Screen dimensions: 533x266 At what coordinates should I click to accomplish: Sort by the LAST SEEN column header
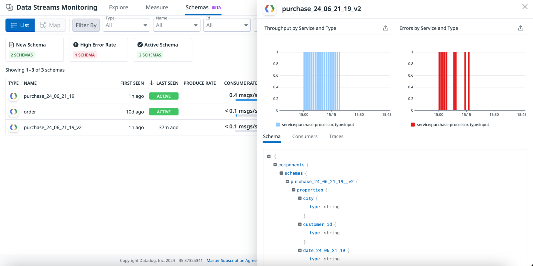point(167,83)
